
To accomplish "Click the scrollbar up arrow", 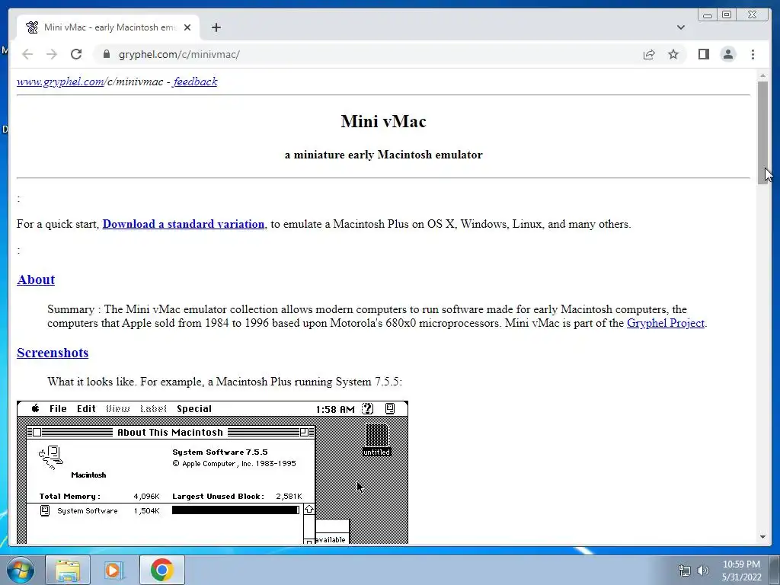I will click(x=762, y=75).
